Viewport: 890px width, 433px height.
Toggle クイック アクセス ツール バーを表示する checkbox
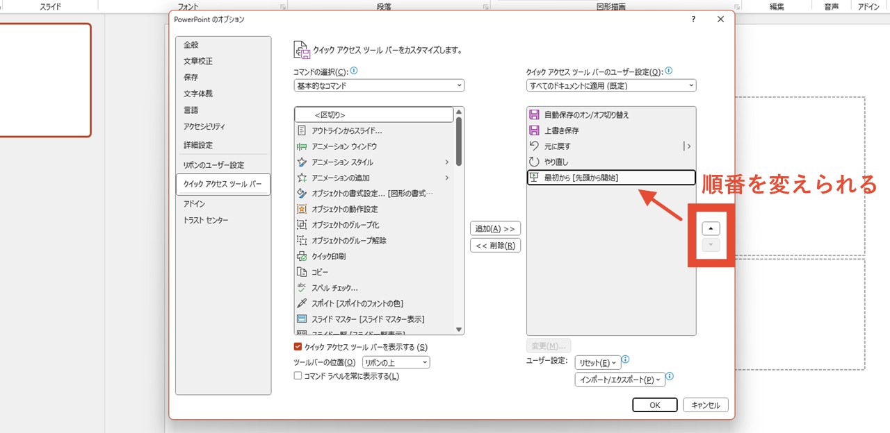tap(298, 347)
